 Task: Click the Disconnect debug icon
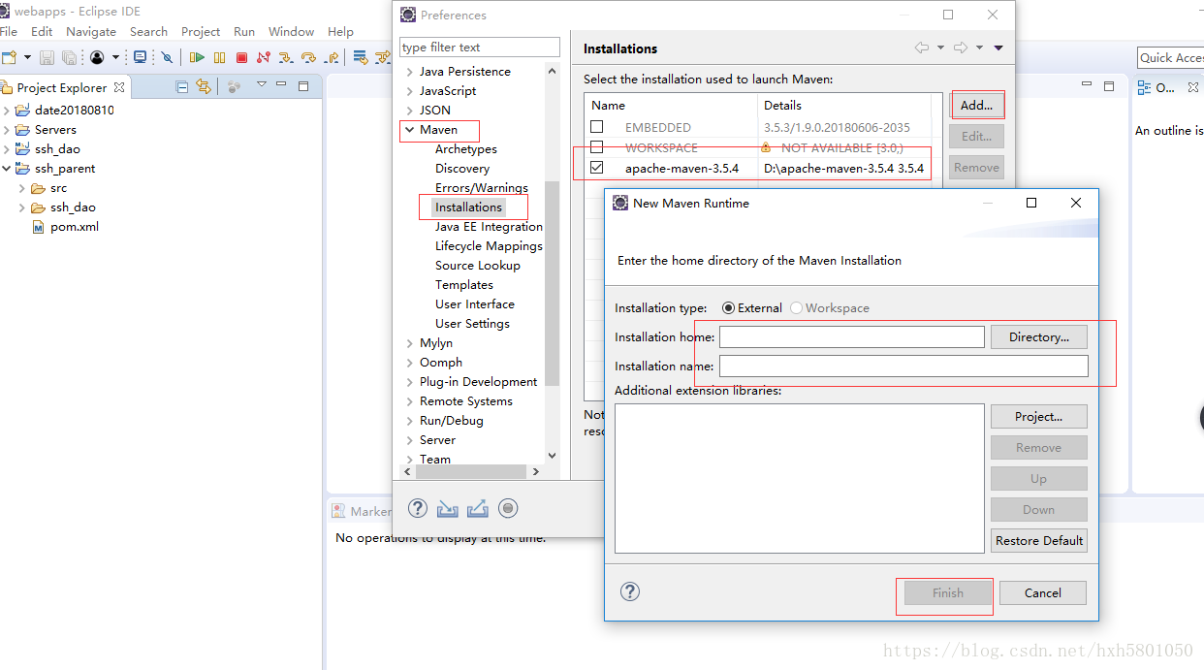[264, 57]
